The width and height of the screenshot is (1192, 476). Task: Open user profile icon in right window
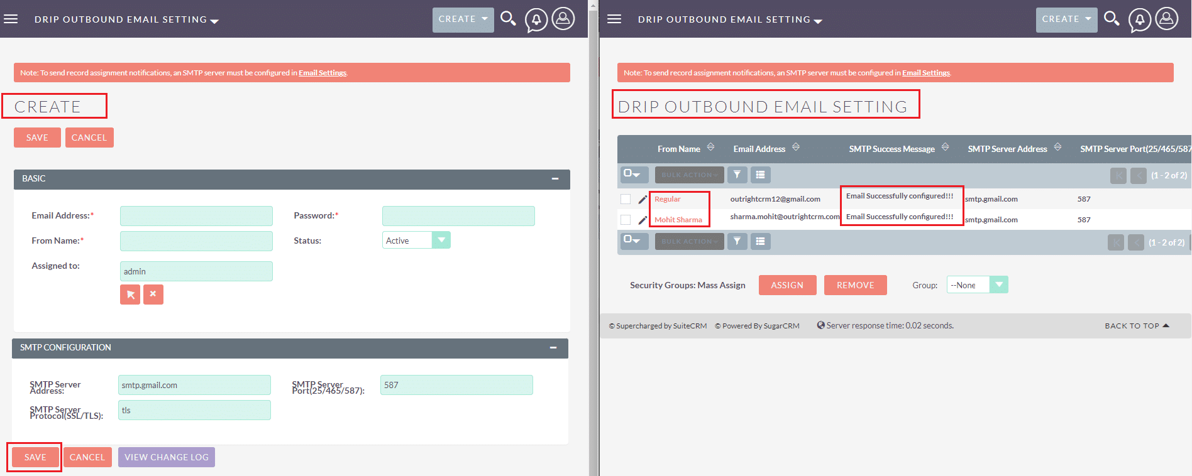1167,18
